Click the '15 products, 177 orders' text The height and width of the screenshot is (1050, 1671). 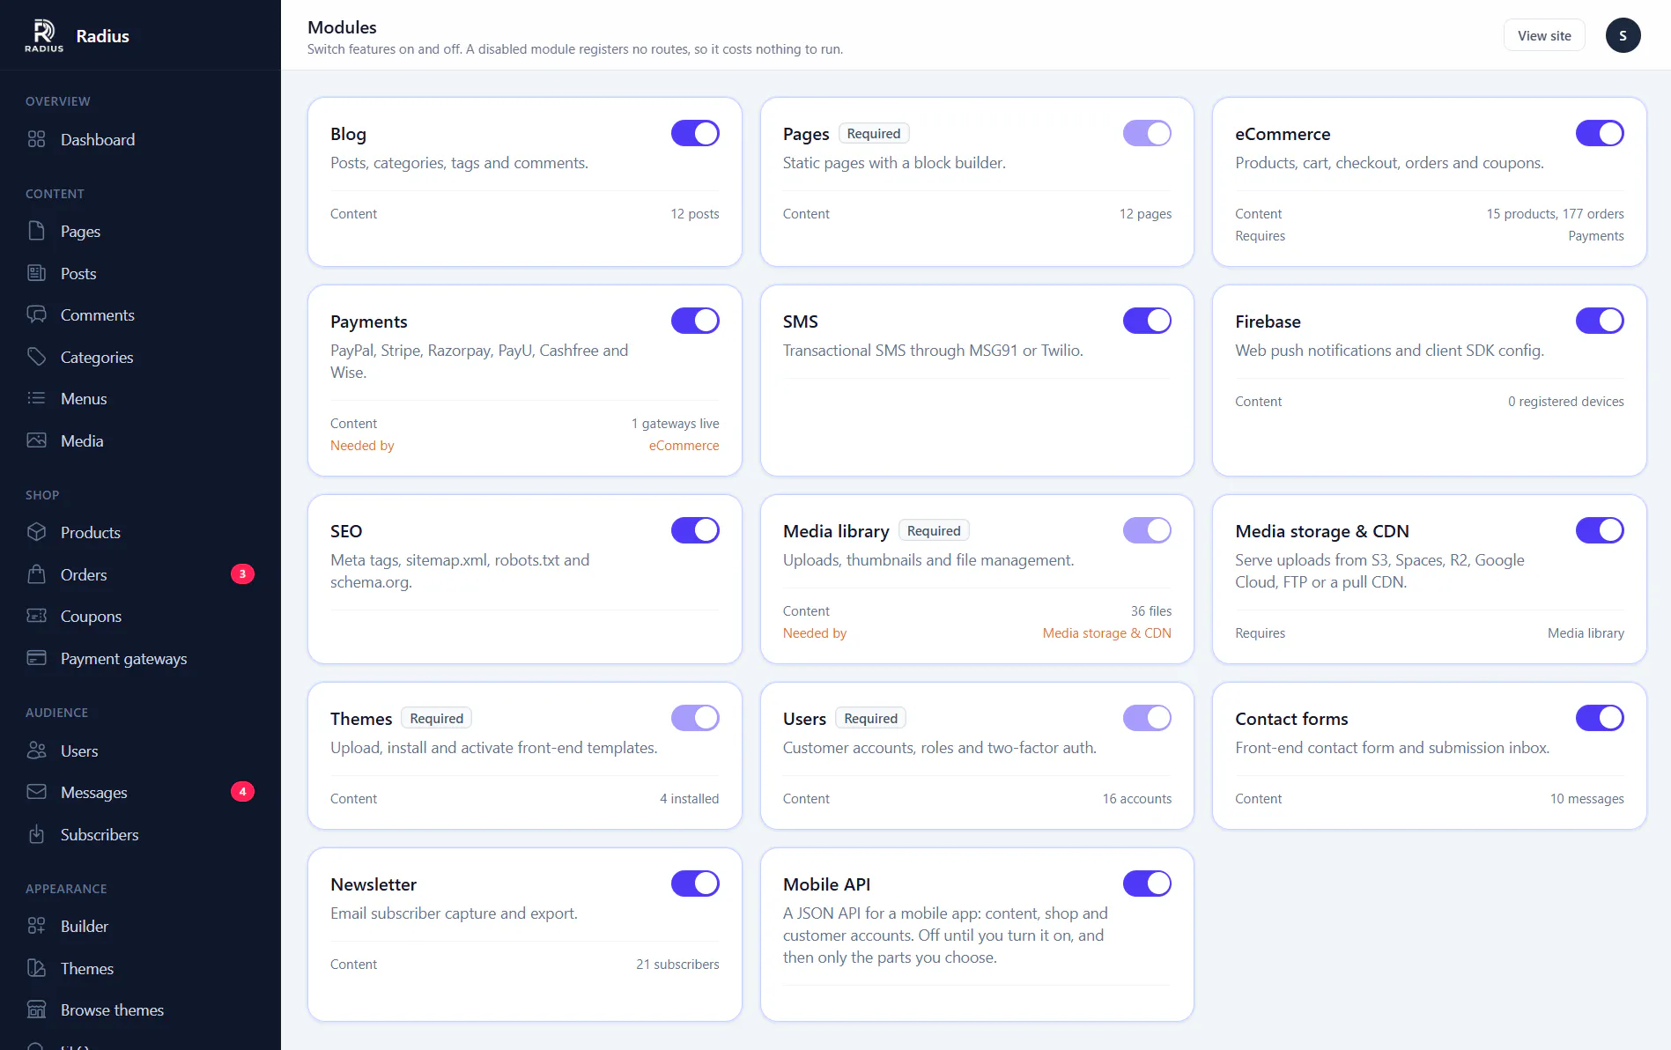[1555, 214]
